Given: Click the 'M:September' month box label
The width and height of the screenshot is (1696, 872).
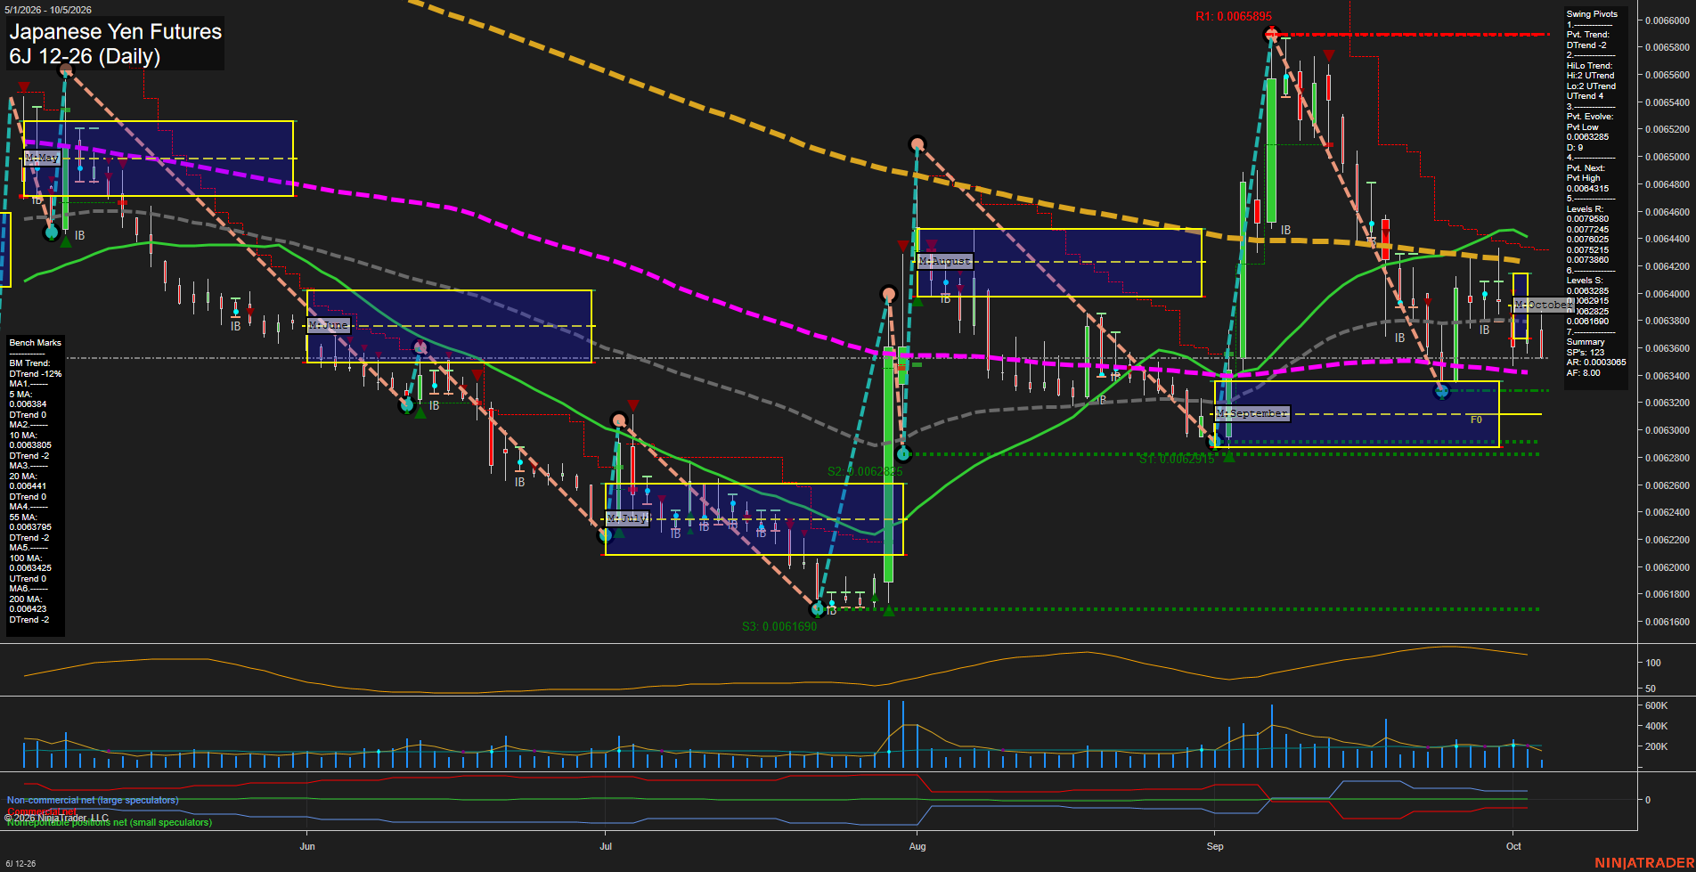Looking at the screenshot, I should (x=1252, y=413).
